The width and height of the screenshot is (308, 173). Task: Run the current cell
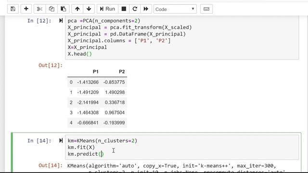(x=107, y=9)
